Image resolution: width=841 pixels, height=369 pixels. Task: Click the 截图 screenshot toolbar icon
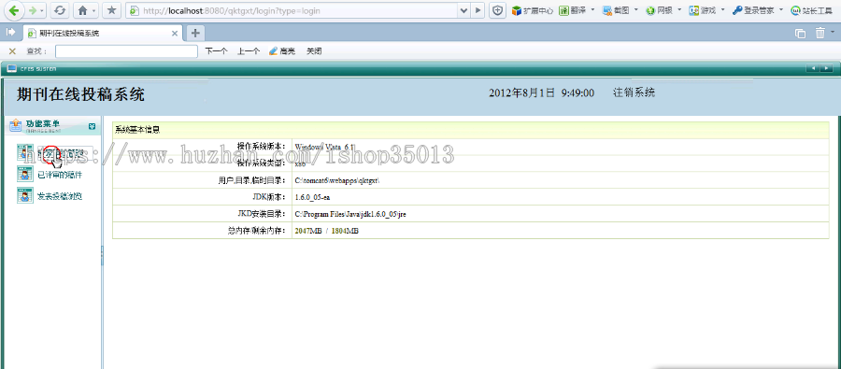coord(615,10)
